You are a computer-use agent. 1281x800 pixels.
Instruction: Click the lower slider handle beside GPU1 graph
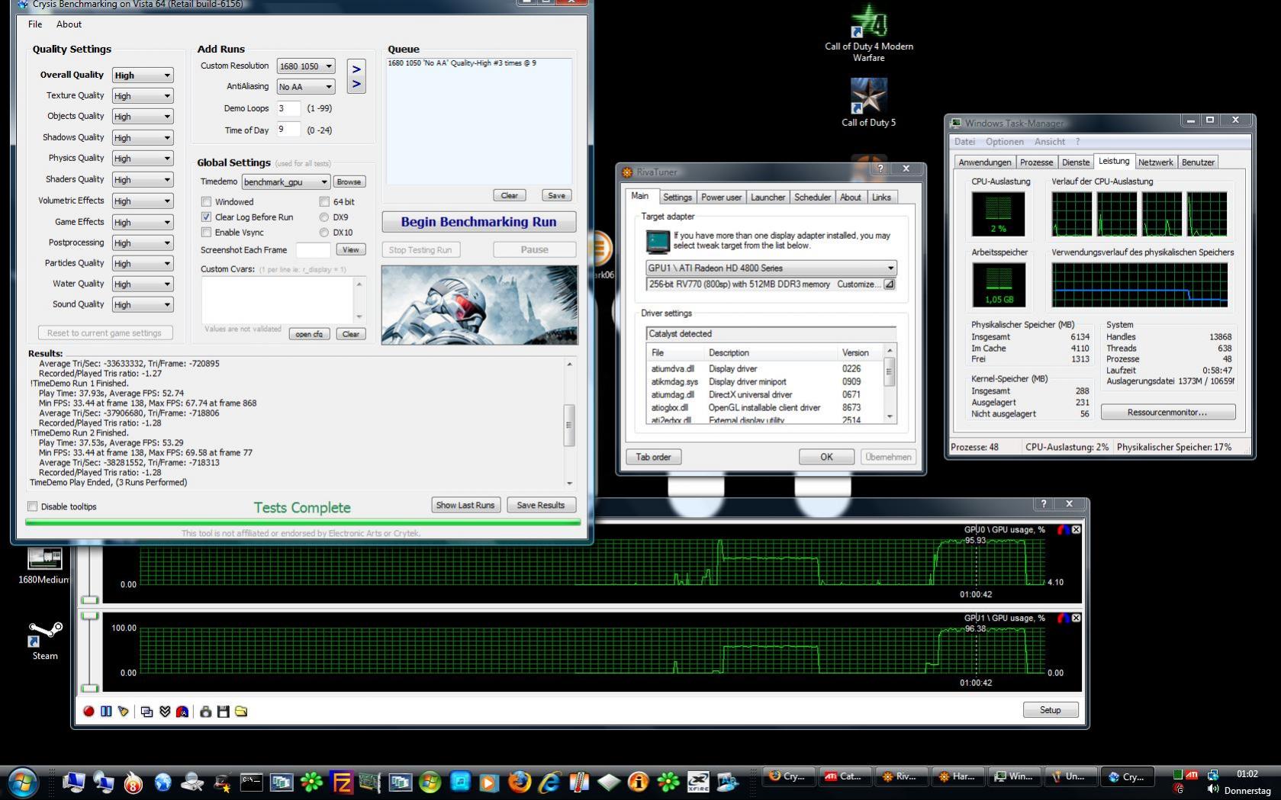coord(90,688)
